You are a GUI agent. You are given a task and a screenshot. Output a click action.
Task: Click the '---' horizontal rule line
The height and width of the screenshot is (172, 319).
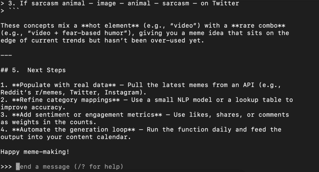point(6,55)
